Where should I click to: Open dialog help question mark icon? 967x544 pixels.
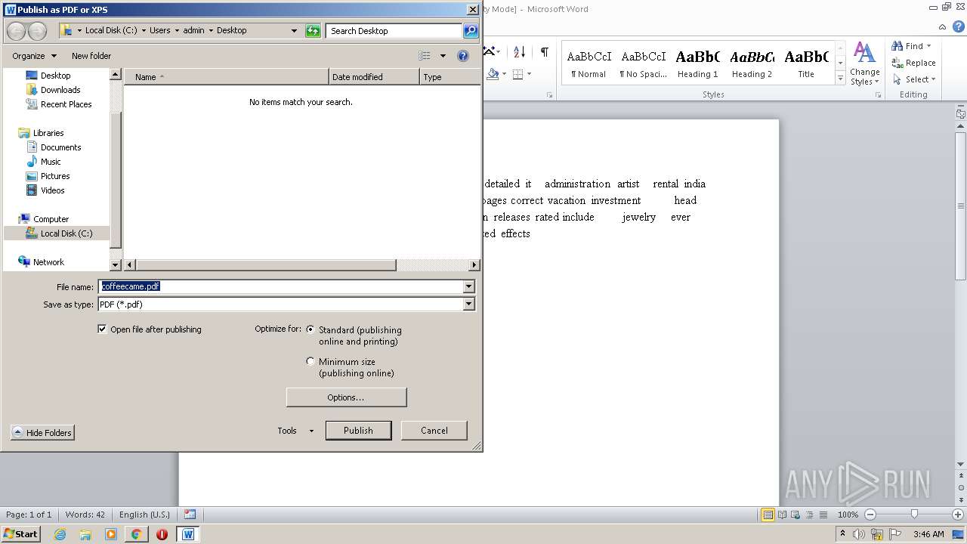[x=463, y=56]
